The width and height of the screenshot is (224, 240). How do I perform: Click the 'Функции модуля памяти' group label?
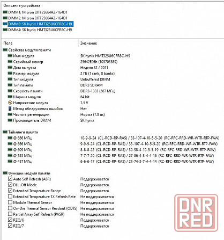[29, 173]
